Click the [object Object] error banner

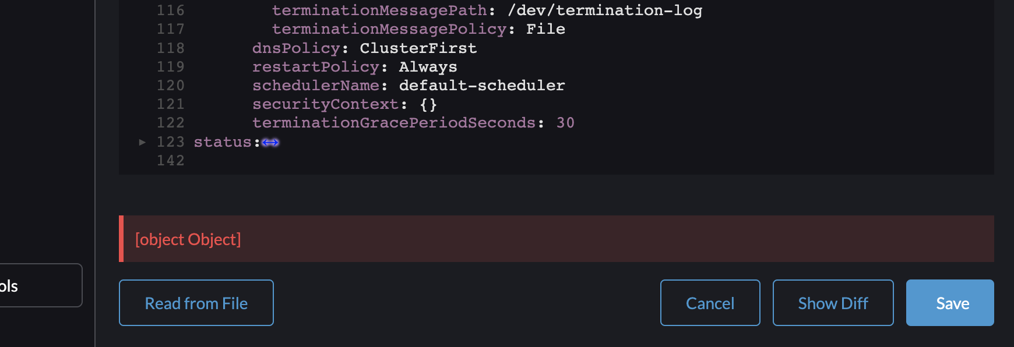(x=188, y=239)
